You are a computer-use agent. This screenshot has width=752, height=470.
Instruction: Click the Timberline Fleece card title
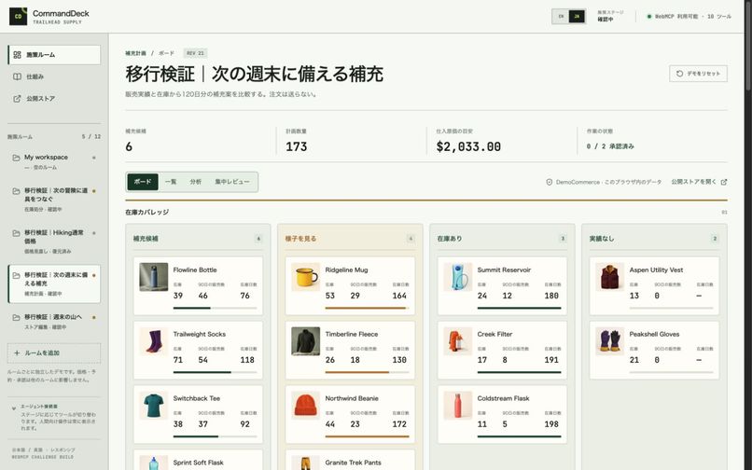coord(352,334)
